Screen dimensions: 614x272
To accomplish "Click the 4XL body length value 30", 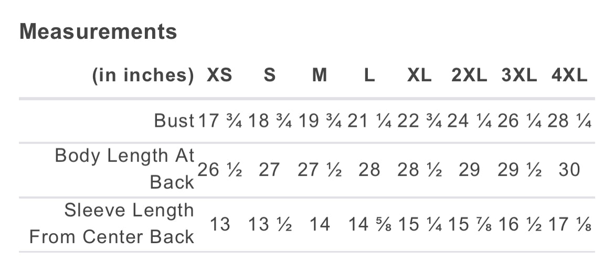I will coord(569,170).
